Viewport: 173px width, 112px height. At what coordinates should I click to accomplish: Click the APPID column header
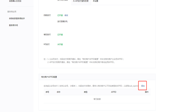point(114,92)
